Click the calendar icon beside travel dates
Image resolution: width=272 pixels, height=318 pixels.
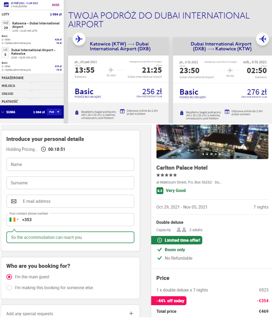[6, 4]
